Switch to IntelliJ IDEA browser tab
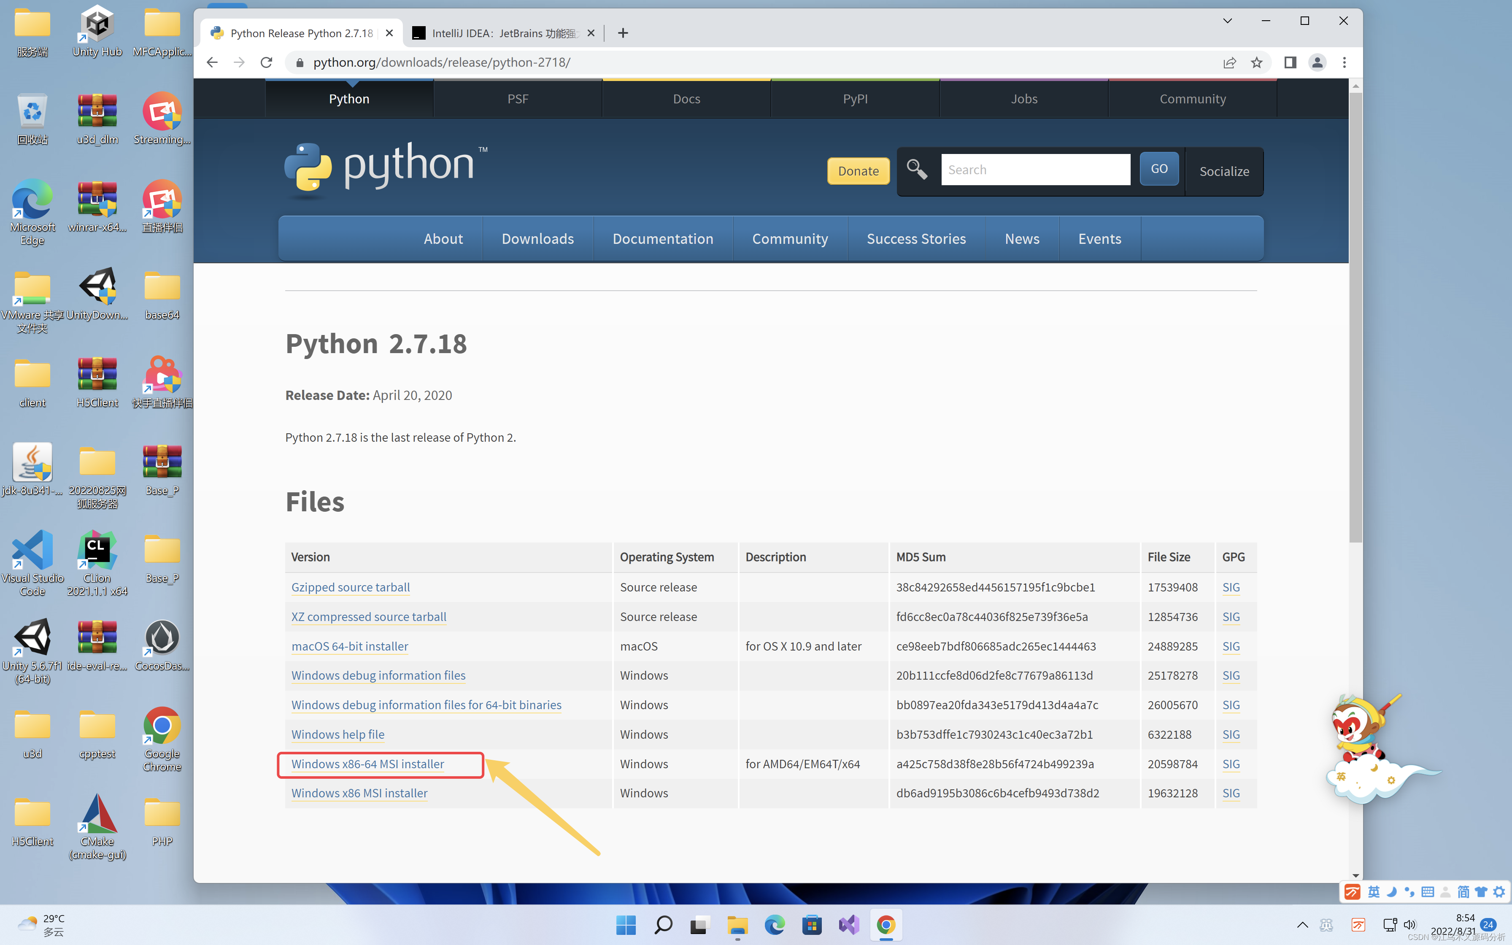The height and width of the screenshot is (945, 1512). tap(503, 33)
